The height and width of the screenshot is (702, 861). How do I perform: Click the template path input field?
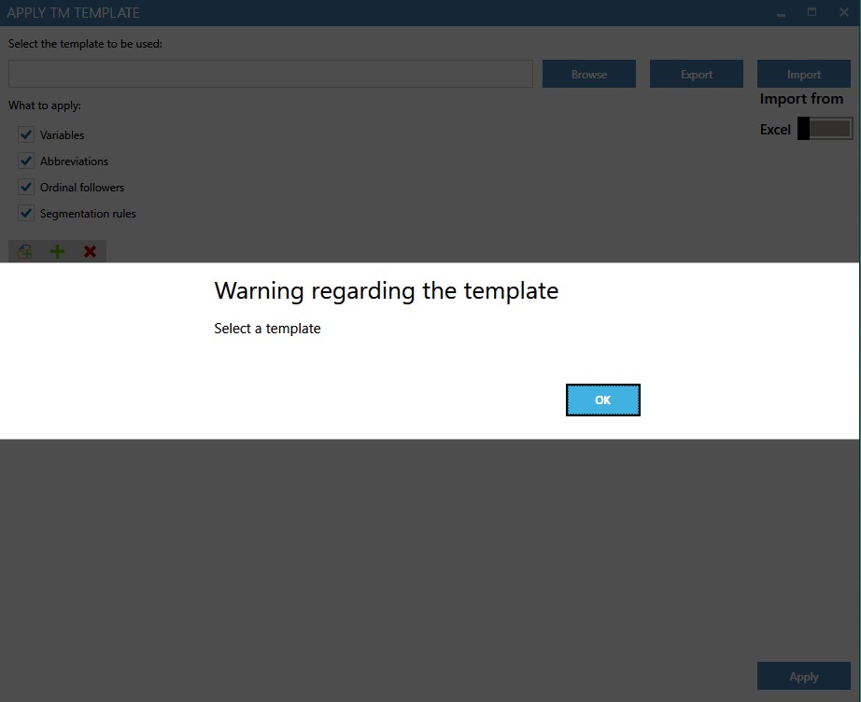click(271, 74)
